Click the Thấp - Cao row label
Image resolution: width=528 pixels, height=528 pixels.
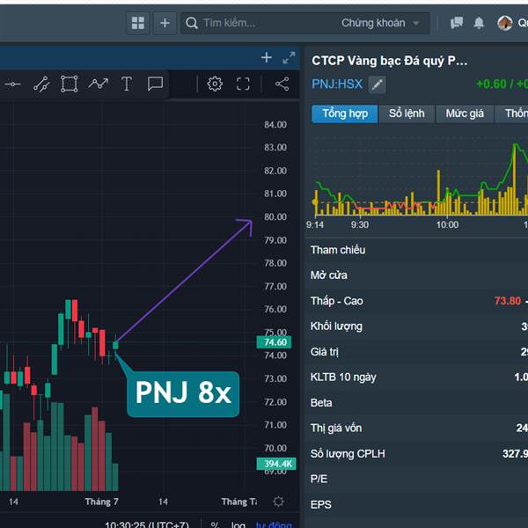337,301
